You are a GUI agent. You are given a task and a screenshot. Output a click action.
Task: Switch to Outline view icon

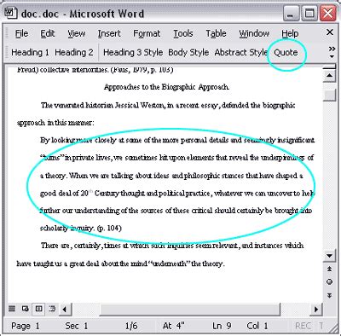52,309
